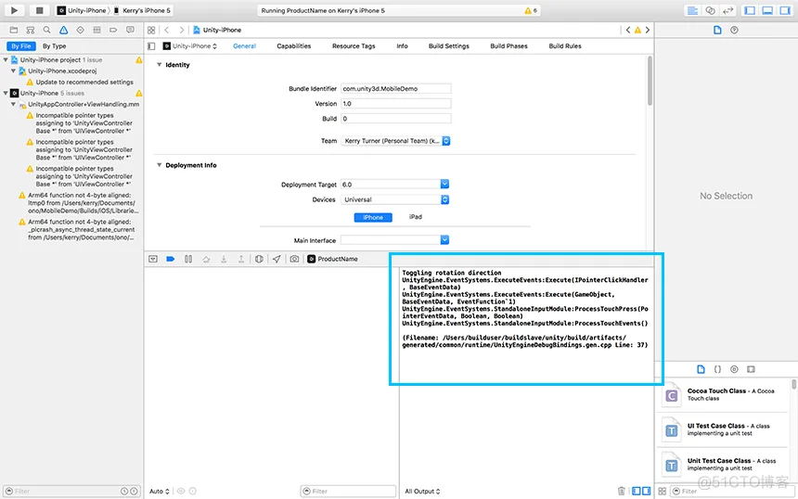The width and height of the screenshot is (798, 499).
Task: Stop the running build
Action: tap(39, 10)
